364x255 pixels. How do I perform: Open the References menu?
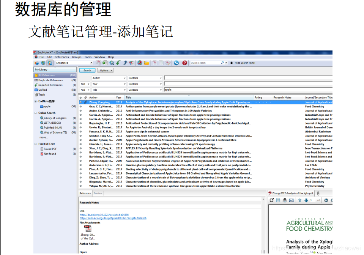62,57
